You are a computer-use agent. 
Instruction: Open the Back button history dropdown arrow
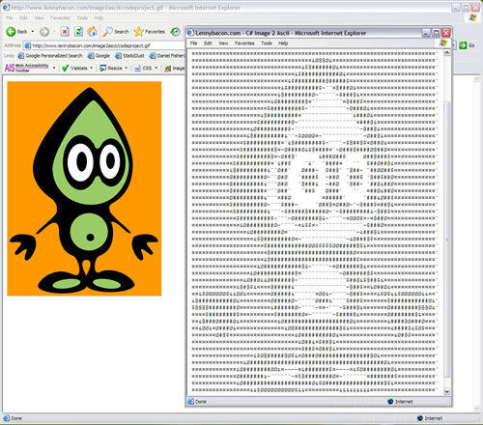coord(33,32)
